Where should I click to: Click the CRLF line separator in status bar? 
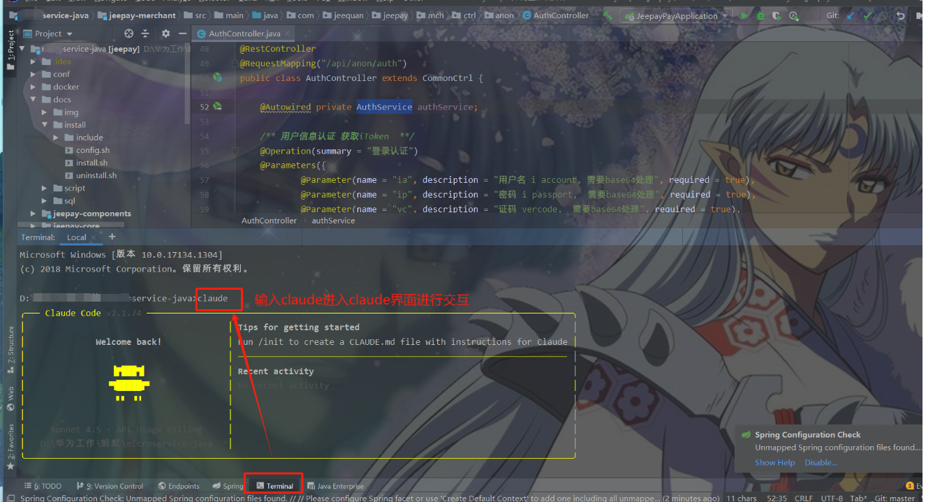click(804, 498)
